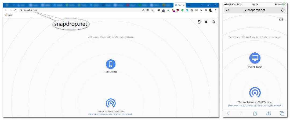Open Safari bookmarks book icon
Viewport: 290px width, 120px height.
(269, 114)
